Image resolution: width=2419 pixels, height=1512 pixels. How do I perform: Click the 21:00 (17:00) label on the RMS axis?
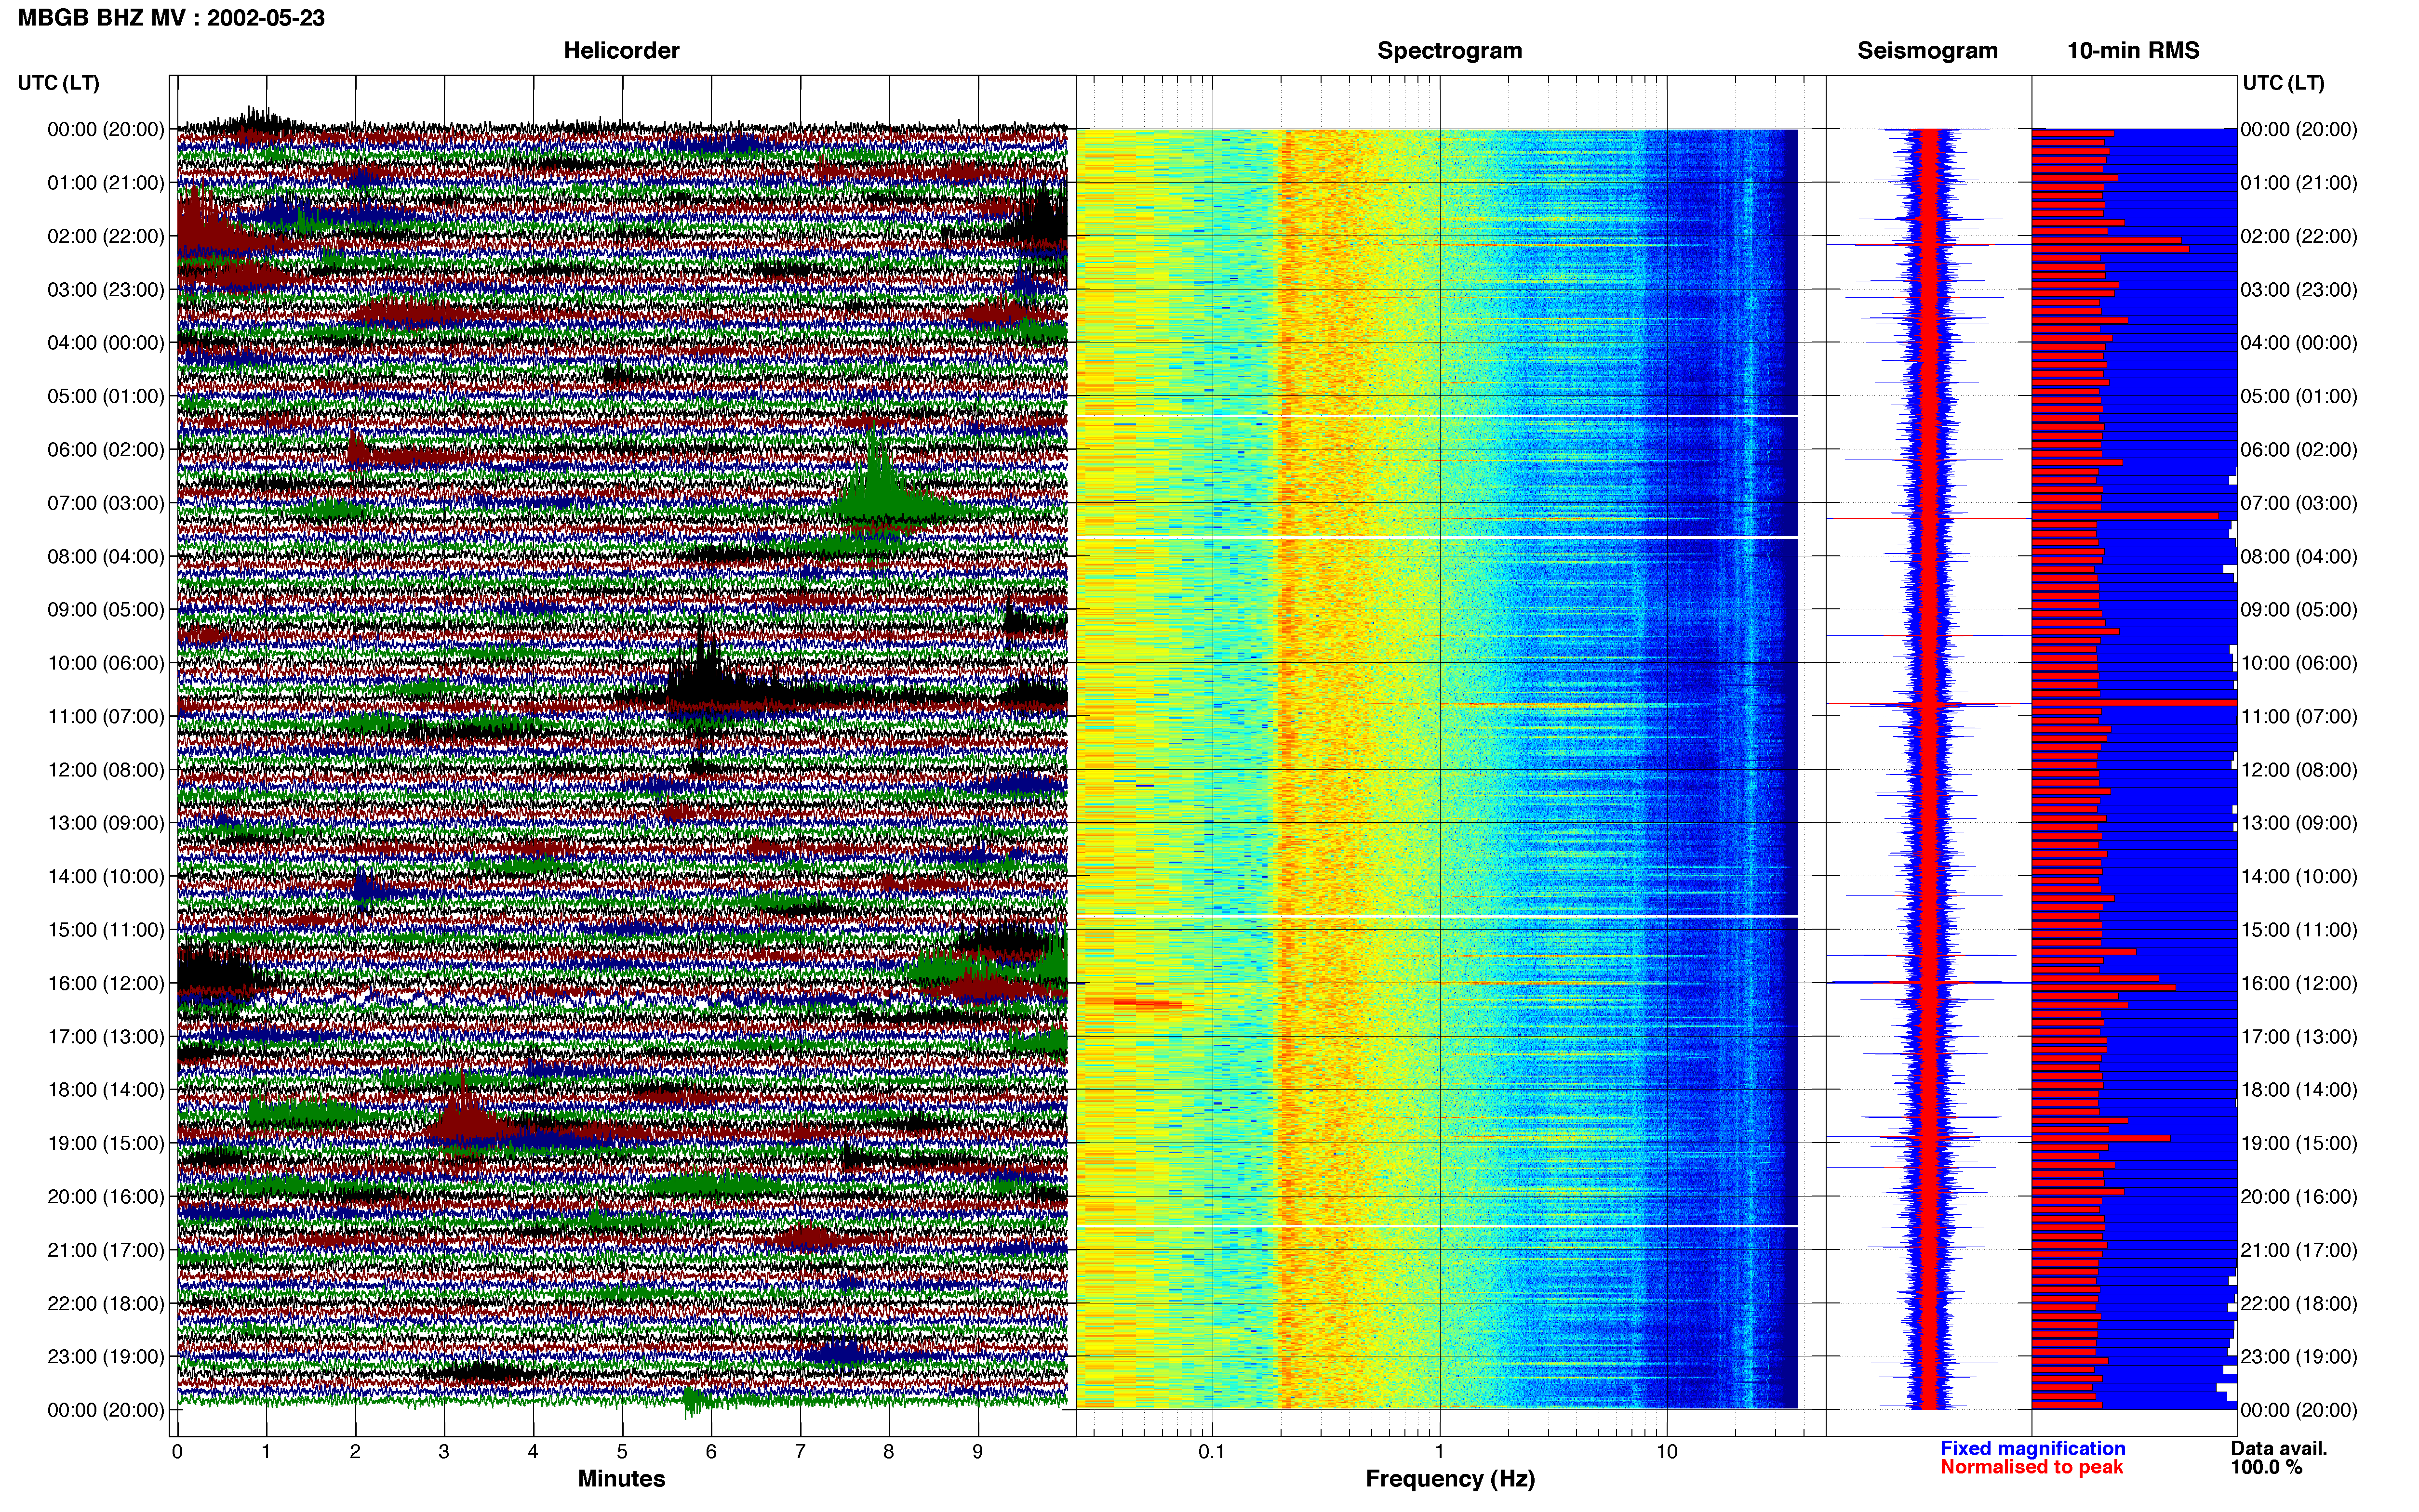click(x=2299, y=1250)
